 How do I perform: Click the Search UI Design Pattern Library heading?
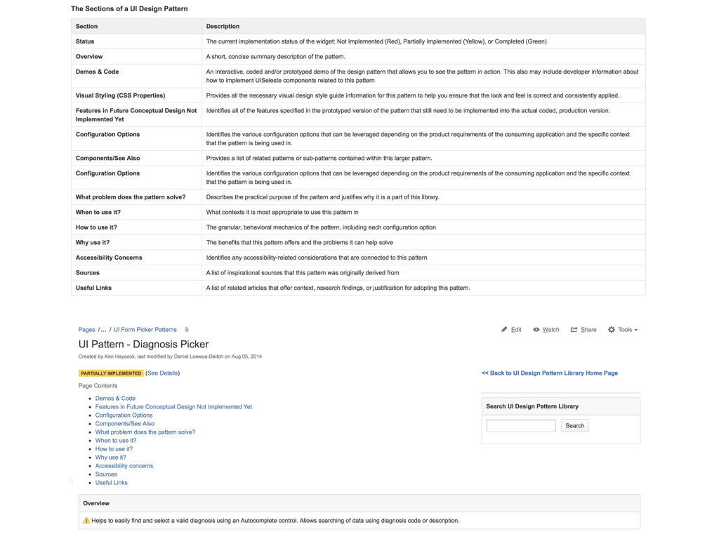532,406
